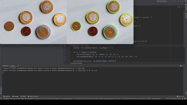This screenshot has height=105, width=187.
Task: Open the Problems tool window
Action: click(x=7, y=96)
